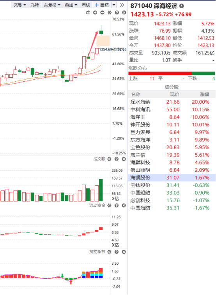Select 必创科技 stock row

click(172, 201)
